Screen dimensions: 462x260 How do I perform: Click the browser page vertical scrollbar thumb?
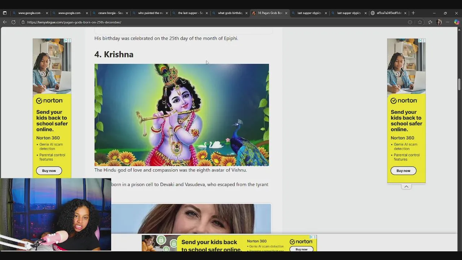459,84
